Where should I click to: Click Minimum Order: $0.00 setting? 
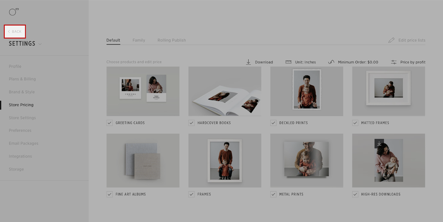(x=358, y=62)
